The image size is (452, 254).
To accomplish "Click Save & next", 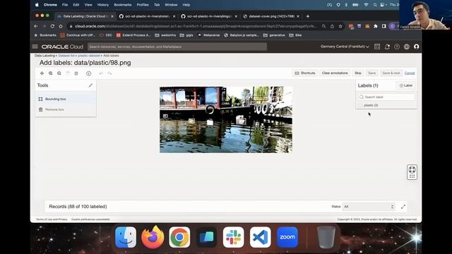I will [x=391, y=73].
